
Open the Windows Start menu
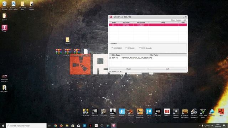tap(3, 126)
